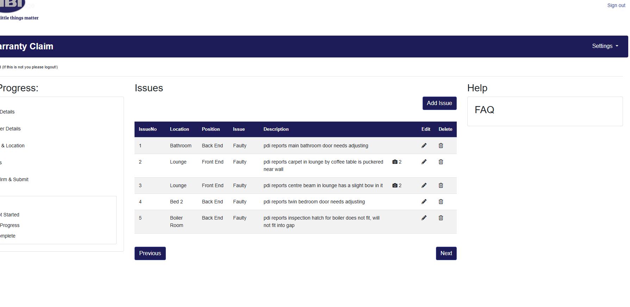Delete issue 2 using trash icon
This screenshot has height=307, width=630.
click(441, 162)
